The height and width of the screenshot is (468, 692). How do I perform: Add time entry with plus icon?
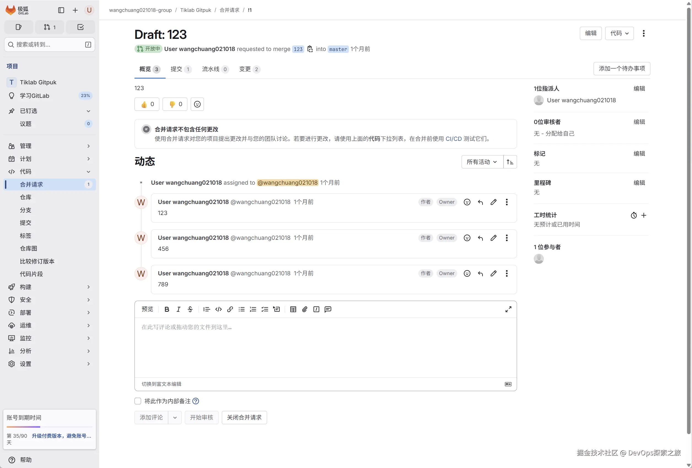click(644, 215)
